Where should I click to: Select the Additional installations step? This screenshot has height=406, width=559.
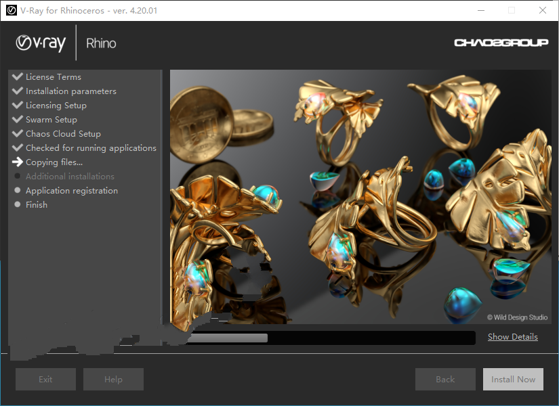70,177
